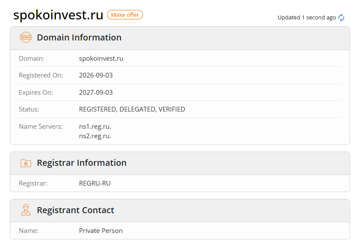Click the orange www globe icon
The width and height of the screenshot is (356, 242).
pyautogui.click(x=26, y=37)
